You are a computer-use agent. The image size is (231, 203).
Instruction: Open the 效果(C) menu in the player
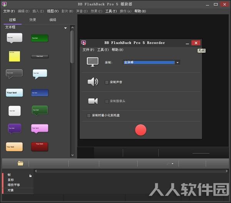click(96, 11)
